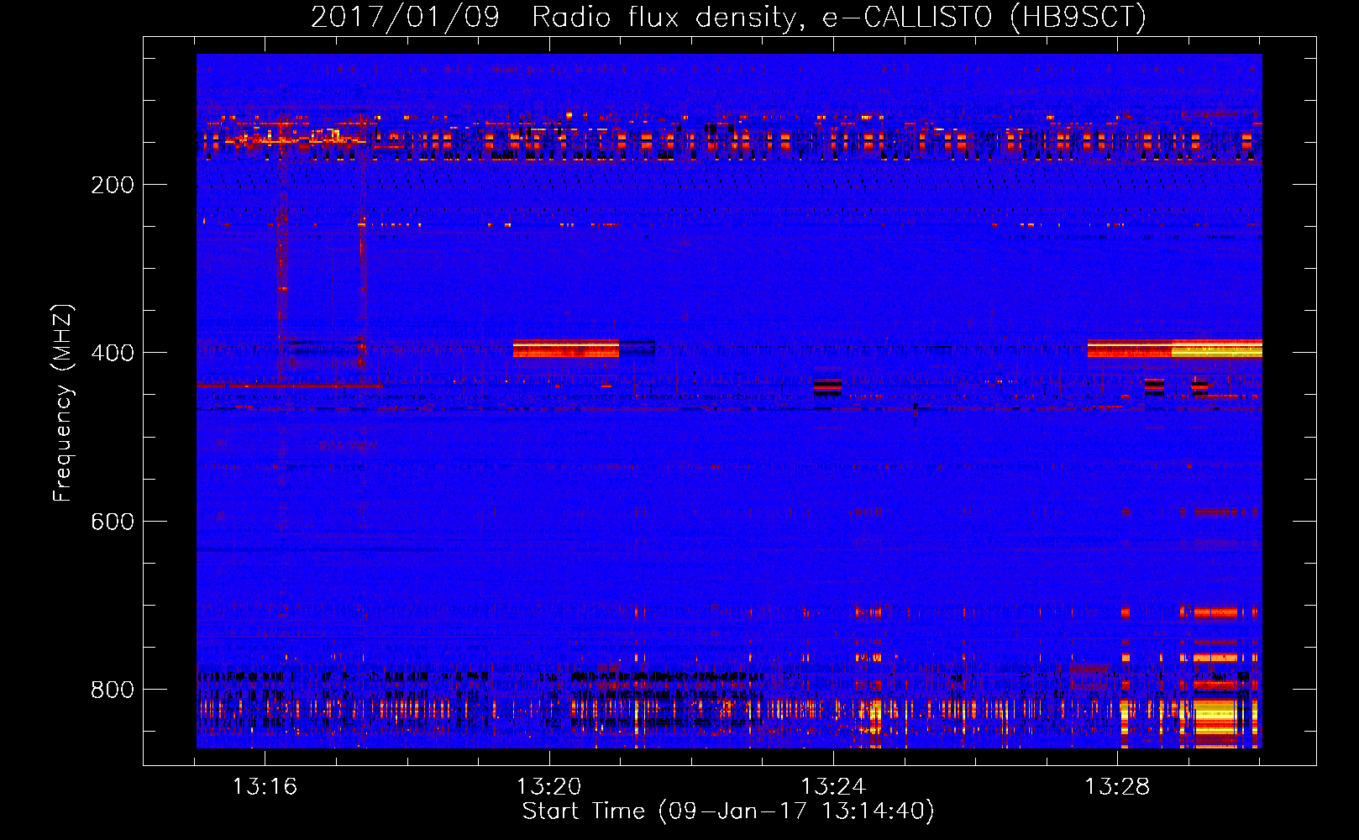Click the 'Start Time (09-Jan-17 13:14:40)' label

pyautogui.click(x=728, y=811)
